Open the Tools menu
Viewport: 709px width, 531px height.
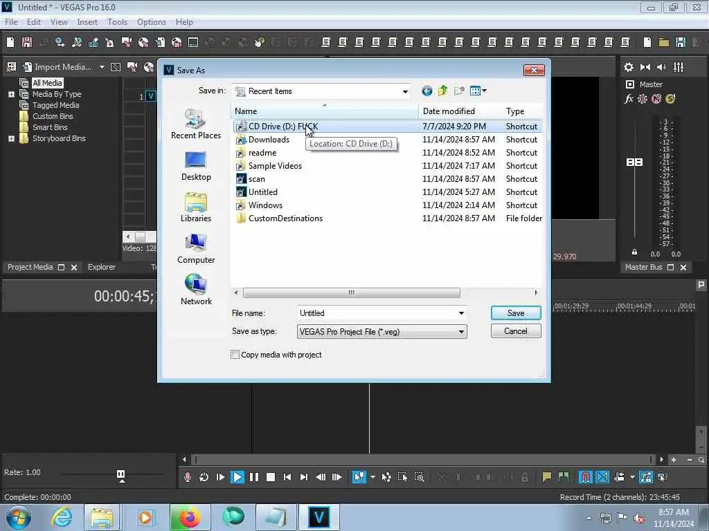(117, 22)
